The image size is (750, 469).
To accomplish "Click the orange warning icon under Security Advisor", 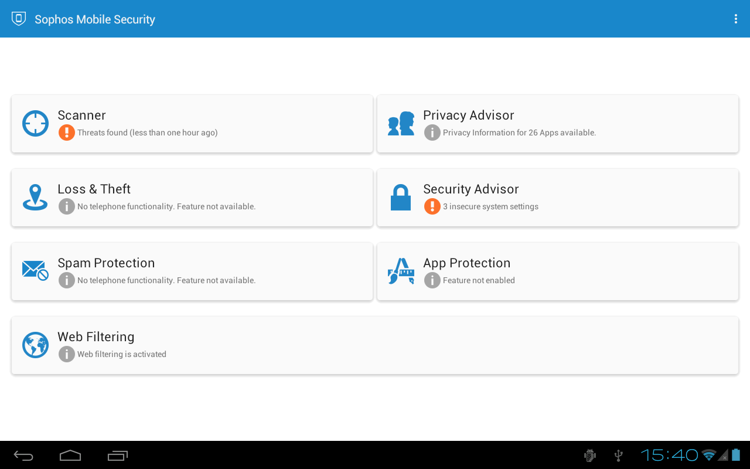I will (432, 206).
